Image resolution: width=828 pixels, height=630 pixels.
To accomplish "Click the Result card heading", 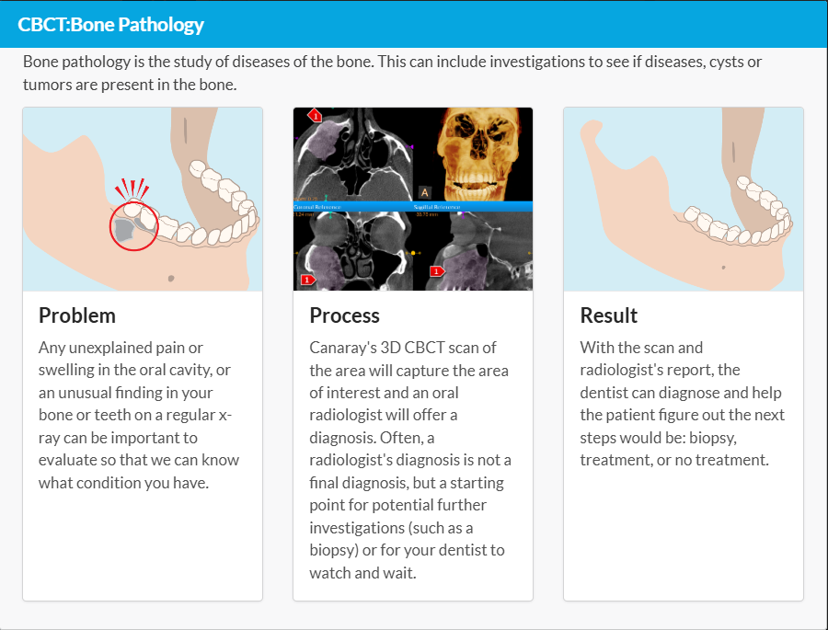I will [608, 315].
